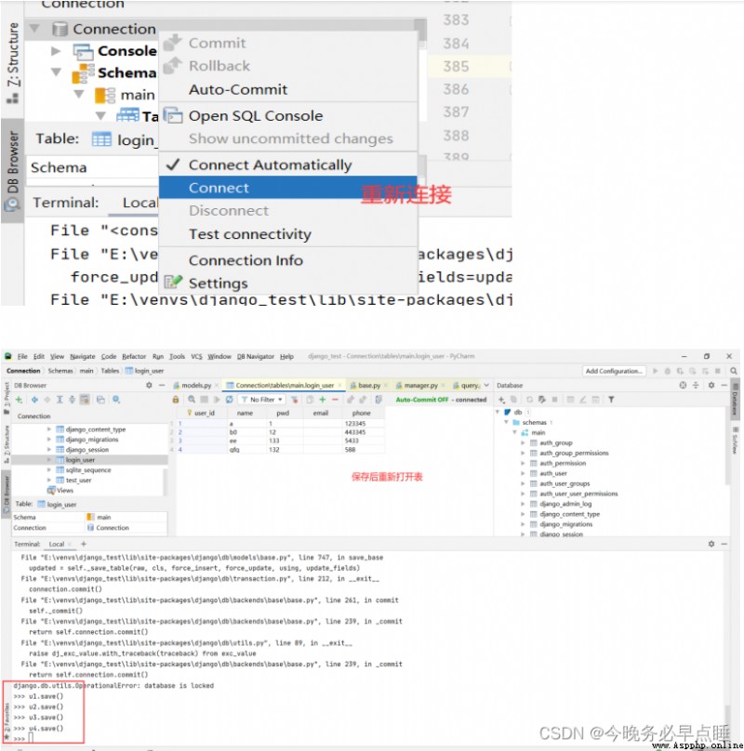Expand auth_group table in Database panel

[523, 443]
